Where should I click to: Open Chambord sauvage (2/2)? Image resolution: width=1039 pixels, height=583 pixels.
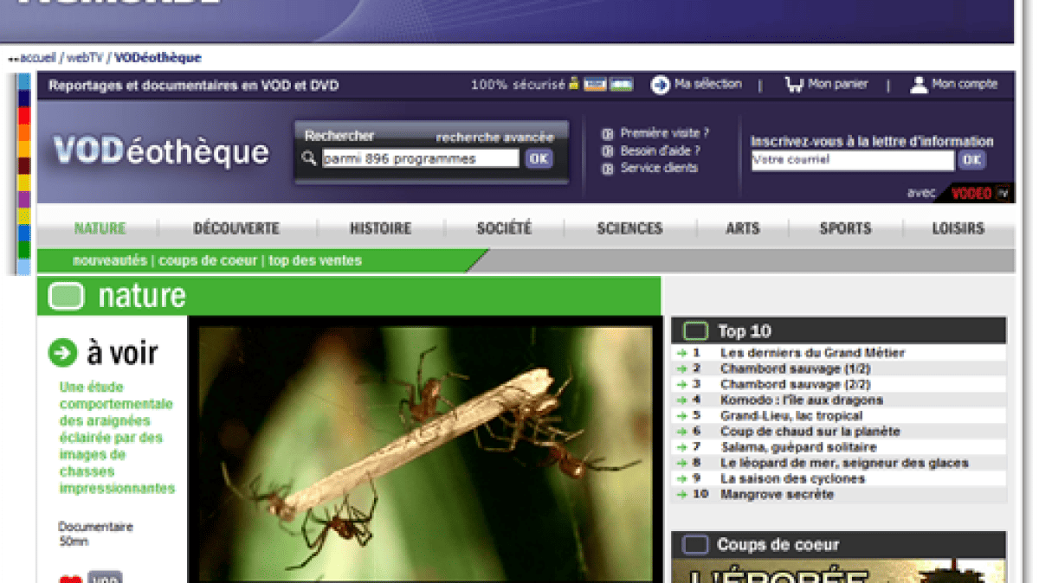pyautogui.click(x=796, y=384)
